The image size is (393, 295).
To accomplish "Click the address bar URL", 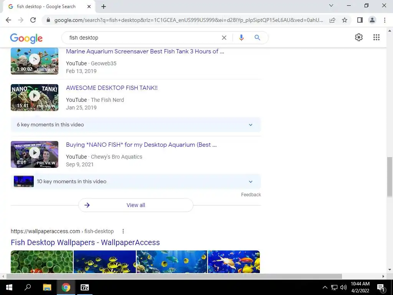I will click(x=188, y=20).
